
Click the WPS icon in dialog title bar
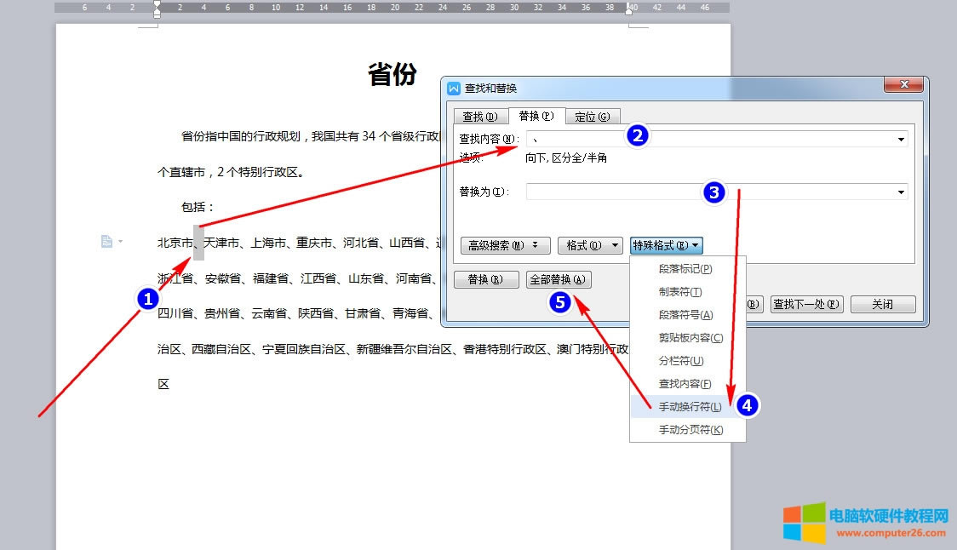coord(454,89)
